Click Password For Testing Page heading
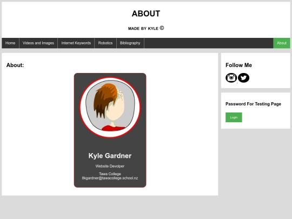The height and width of the screenshot is (219, 292). [x=253, y=104]
